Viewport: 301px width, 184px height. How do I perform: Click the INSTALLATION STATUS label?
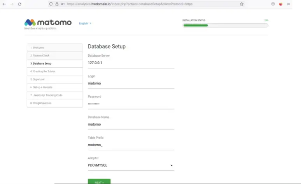click(194, 20)
